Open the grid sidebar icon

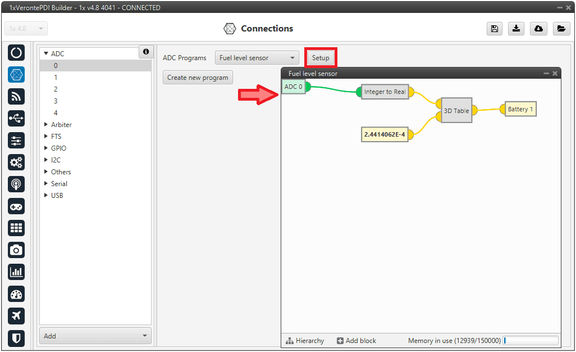click(16, 228)
